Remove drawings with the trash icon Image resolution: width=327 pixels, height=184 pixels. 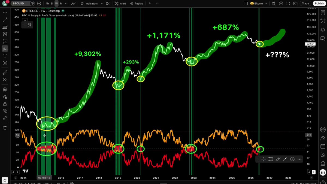[5, 128]
